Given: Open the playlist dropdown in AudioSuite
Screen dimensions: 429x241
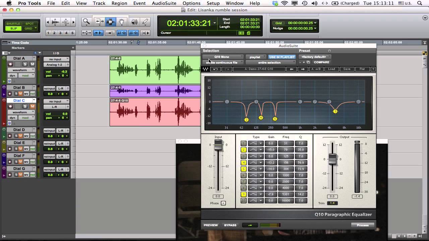Looking at the screenshot, I should click(256, 57).
